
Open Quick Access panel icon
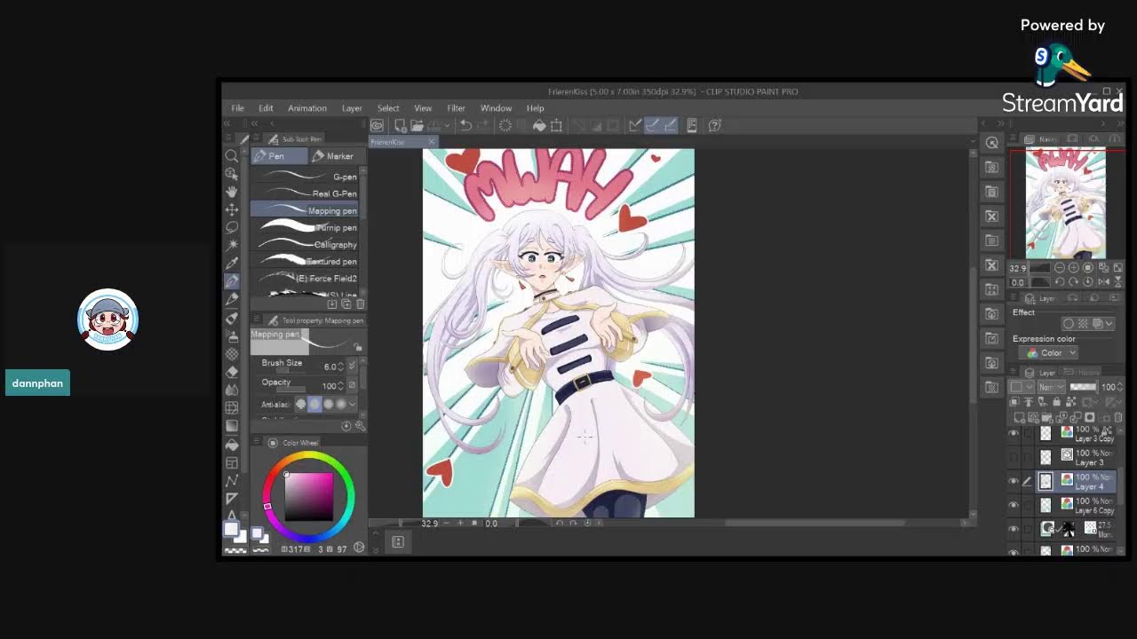tap(992, 143)
